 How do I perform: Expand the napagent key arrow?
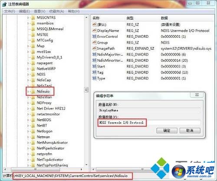pyautogui.click(x=28, y=63)
